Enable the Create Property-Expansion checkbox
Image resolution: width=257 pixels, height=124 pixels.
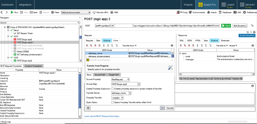(113, 88)
